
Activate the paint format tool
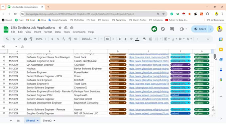coord(31,39)
